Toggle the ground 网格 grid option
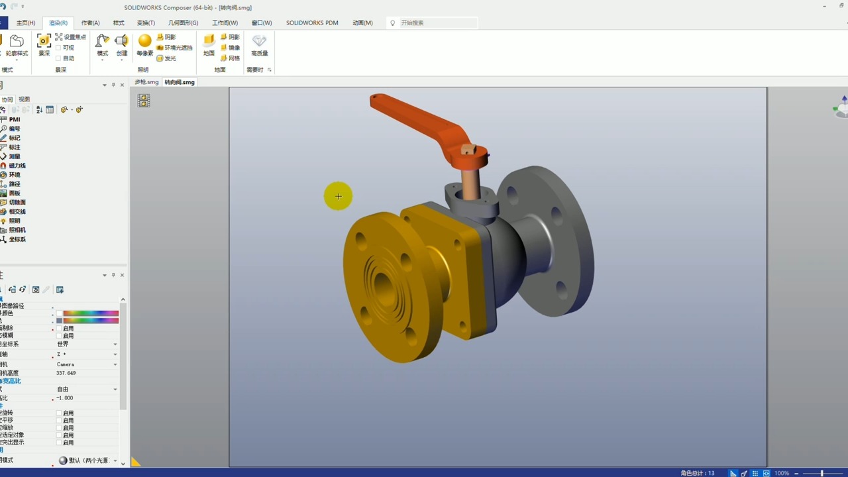Image resolution: width=848 pixels, height=477 pixels. point(230,58)
